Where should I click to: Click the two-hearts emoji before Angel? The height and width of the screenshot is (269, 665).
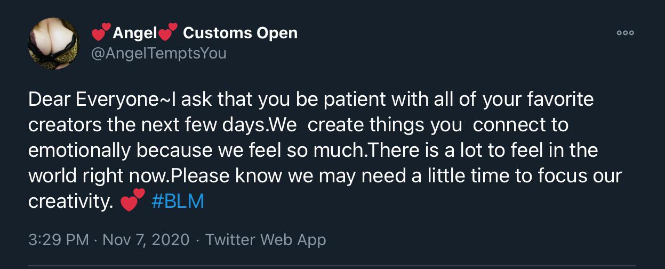click(101, 33)
